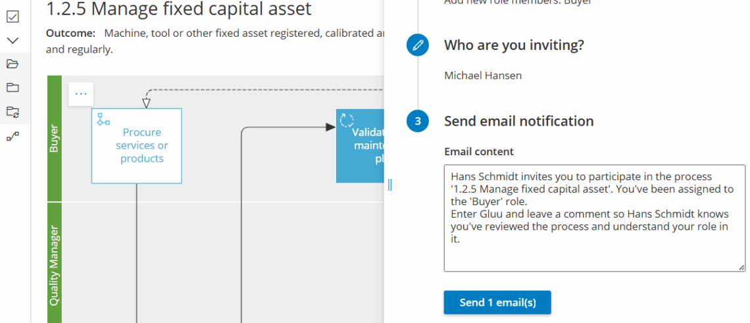This screenshot has width=750, height=323.
Task: Open the open-folder icon in sidebar
Action: point(12,64)
